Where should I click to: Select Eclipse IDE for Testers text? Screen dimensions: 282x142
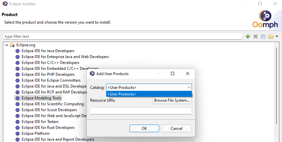[40, 122]
